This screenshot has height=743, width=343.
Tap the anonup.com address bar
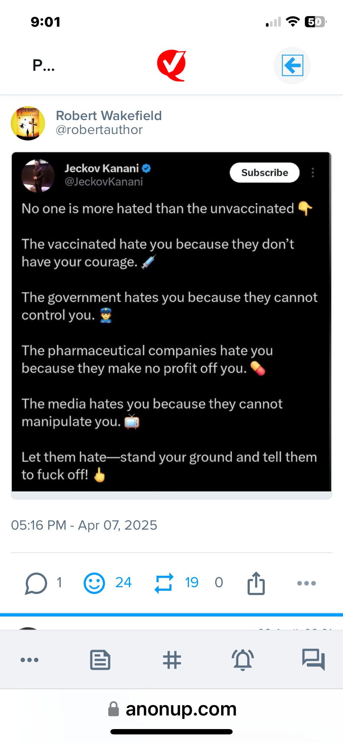click(x=172, y=709)
